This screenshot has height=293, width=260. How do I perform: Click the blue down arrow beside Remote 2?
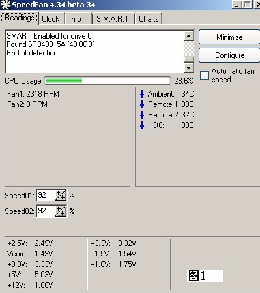(142, 115)
